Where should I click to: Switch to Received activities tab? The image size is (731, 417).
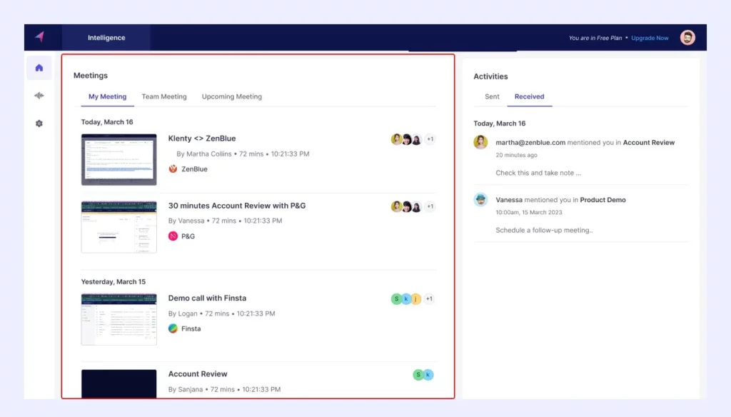529,96
